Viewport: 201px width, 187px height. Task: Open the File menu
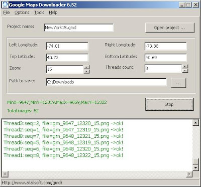7,13
